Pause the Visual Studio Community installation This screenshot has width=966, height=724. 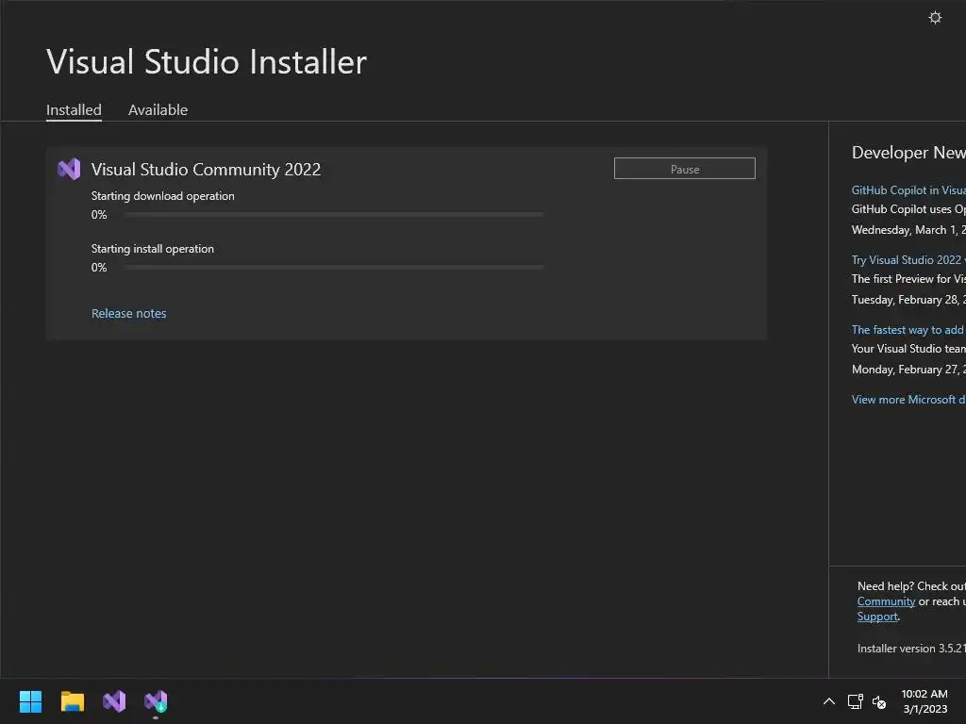685,169
